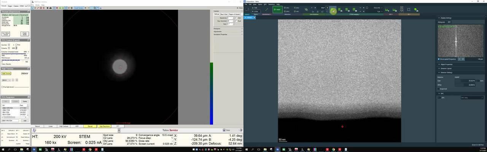Viewport: 487px width, 152px height.
Task: Click the Empty Buffer button
Action: point(24,34)
